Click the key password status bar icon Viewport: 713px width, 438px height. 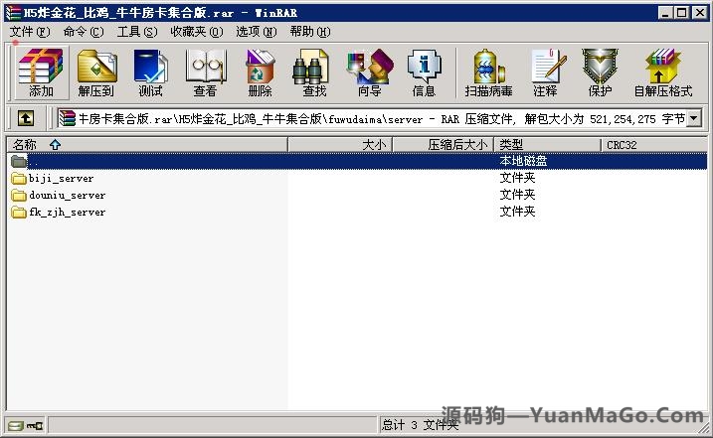pyautogui.click(x=35, y=426)
